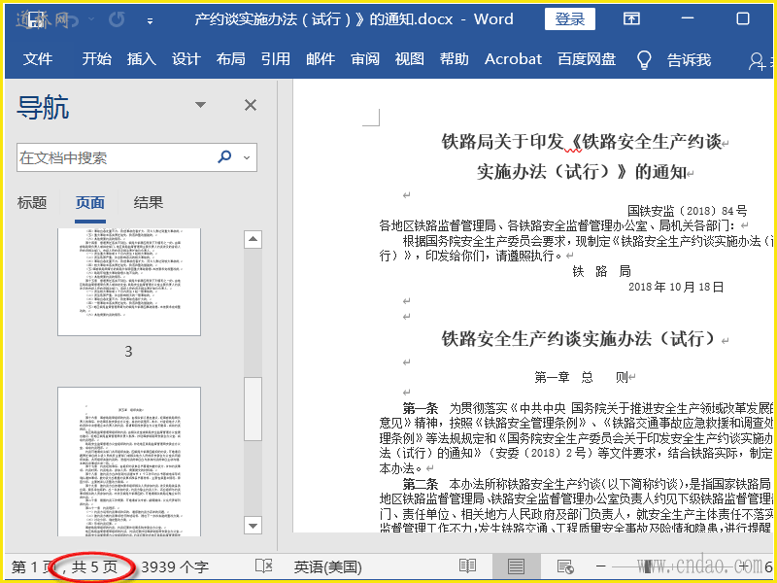The height and width of the screenshot is (583, 777).
Task: Open the 审阅 ribbon tab
Action: (x=365, y=59)
